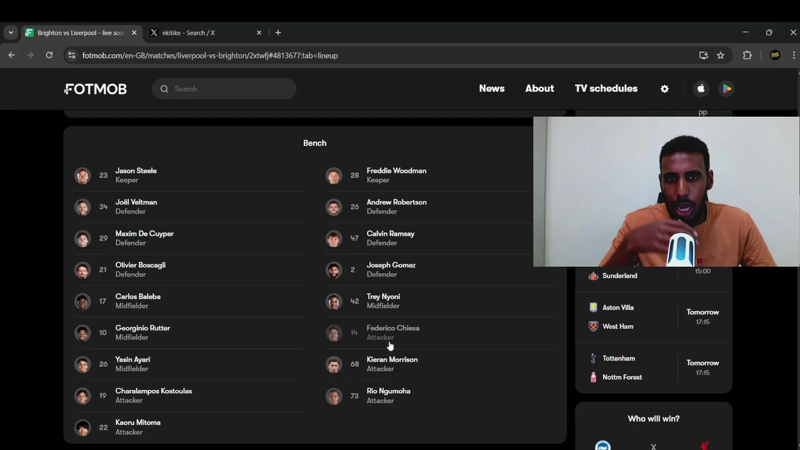800x450 pixels.
Task: Vote Brighton in Who will win
Action: [602, 446]
